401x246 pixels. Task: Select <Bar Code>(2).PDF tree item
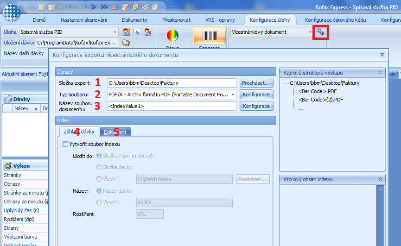[x=321, y=100]
